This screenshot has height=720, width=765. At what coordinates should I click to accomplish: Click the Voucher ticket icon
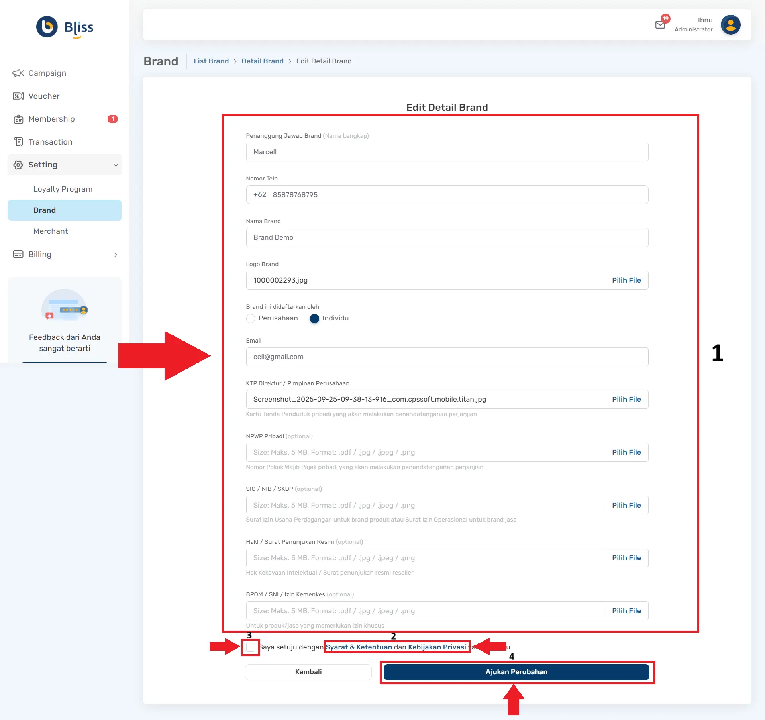[18, 96]
